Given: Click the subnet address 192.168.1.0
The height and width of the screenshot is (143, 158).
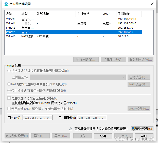Looking at the screenshot, I should pos(126,28).
